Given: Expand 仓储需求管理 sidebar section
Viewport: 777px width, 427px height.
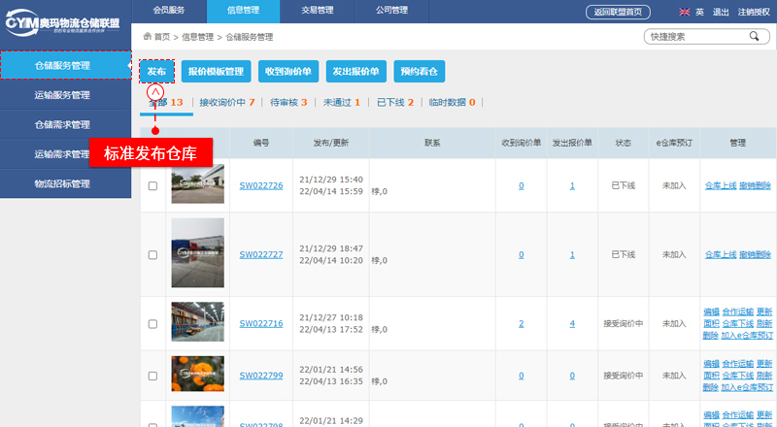Looking at the screenshot, I should coord(62,124).
